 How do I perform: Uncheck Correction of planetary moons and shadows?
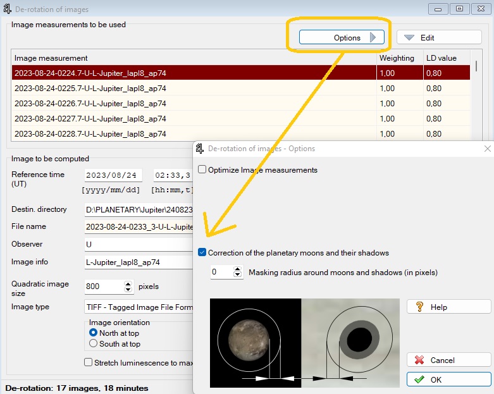[202, 252]
